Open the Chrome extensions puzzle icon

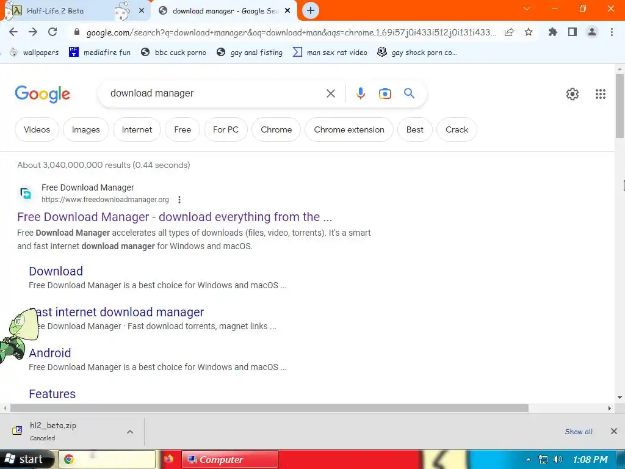553,32
